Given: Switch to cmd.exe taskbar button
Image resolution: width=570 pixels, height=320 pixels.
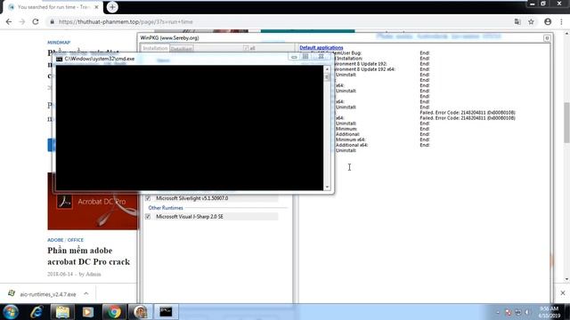Looking at the screenshot, I should tap(166, 312).
